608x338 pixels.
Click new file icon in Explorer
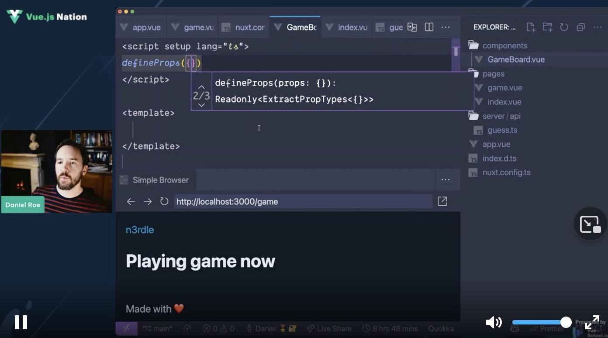(531, 27)
